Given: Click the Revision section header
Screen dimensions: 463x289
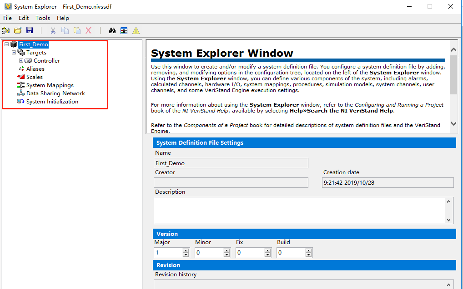Looking at the screenshot, I should click(x=304, y=265).
